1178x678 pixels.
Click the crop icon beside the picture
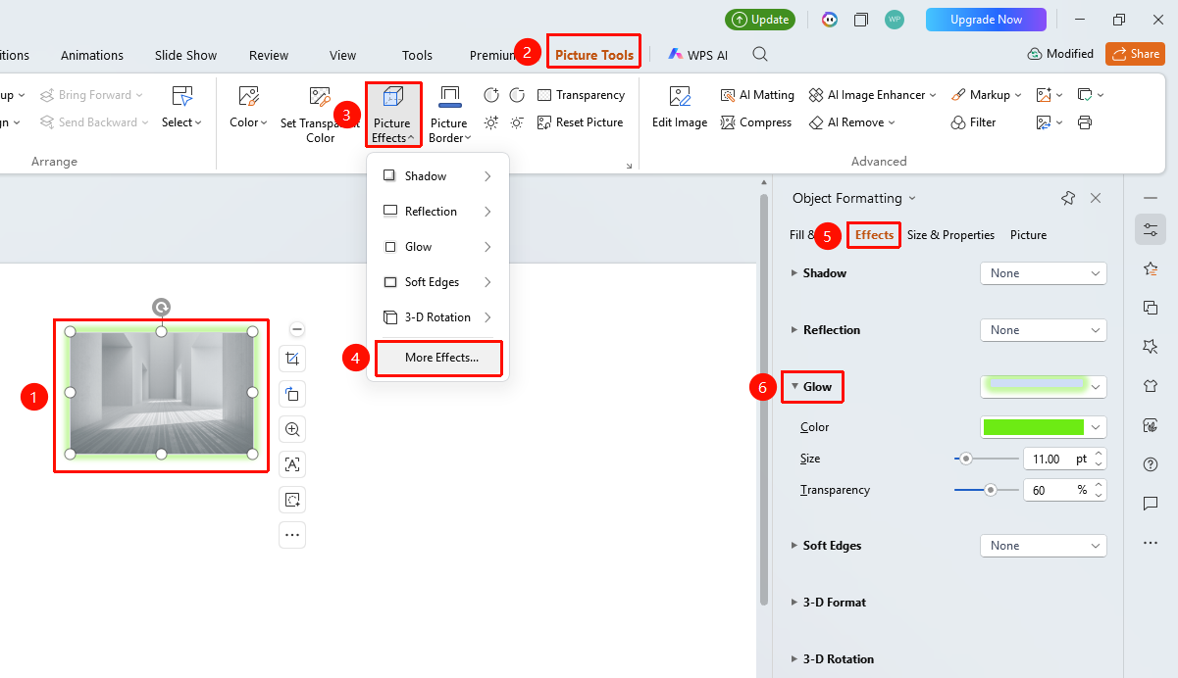tap(292, 359)
